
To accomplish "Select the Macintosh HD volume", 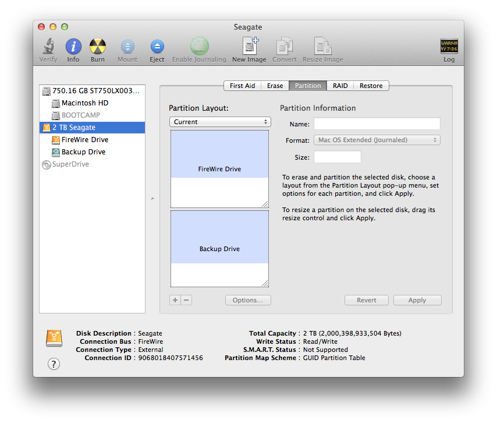I will tap(92, 103).
